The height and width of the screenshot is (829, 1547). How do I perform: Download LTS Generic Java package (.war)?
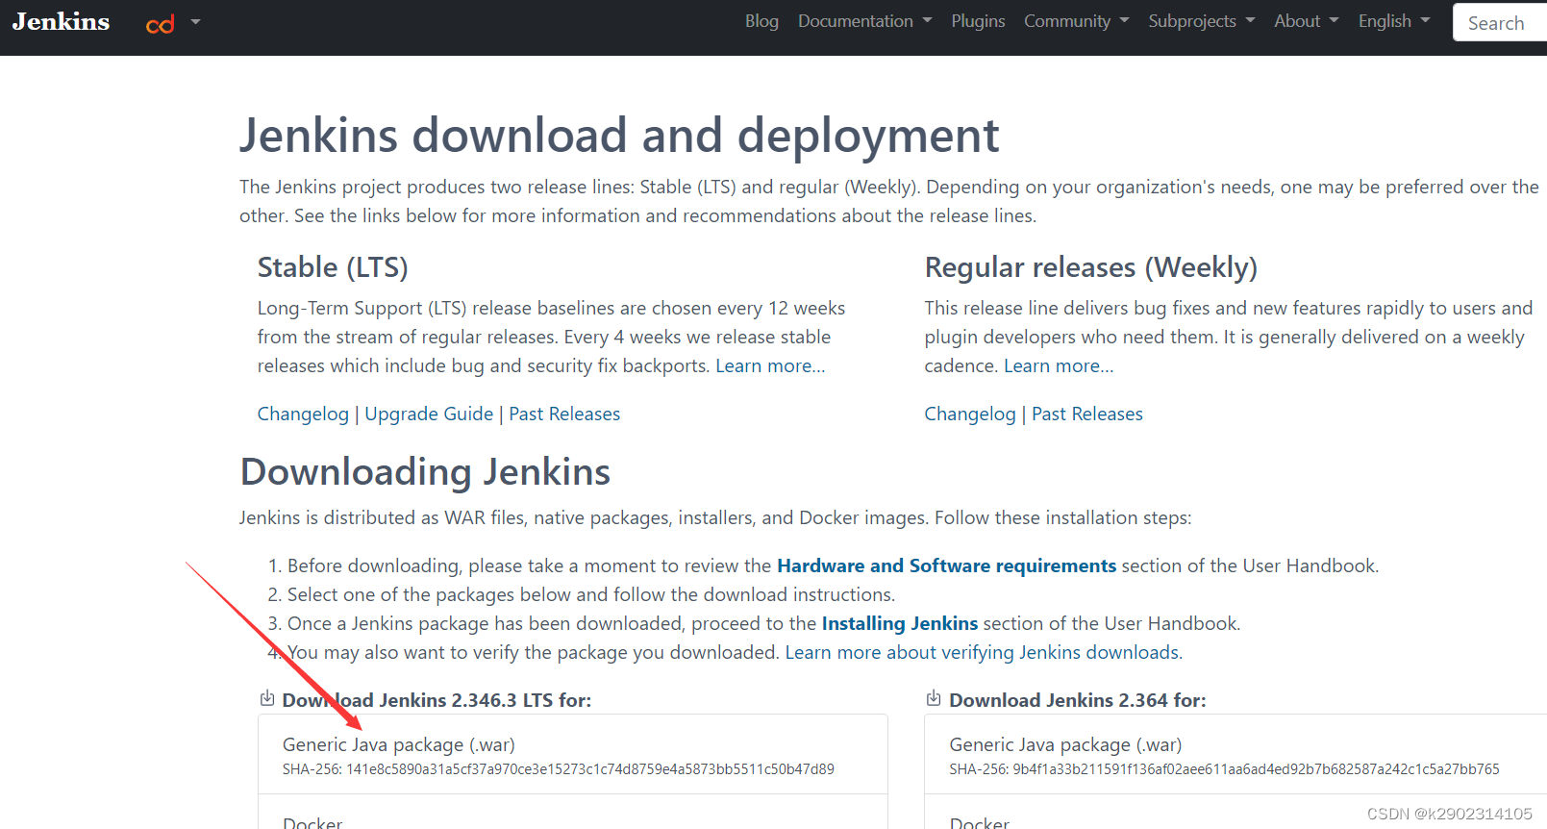coord(572,754)
